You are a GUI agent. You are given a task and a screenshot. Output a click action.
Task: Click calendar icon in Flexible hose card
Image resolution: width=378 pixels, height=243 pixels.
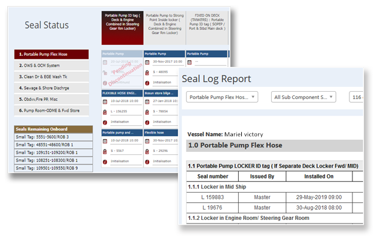[148, 141]
